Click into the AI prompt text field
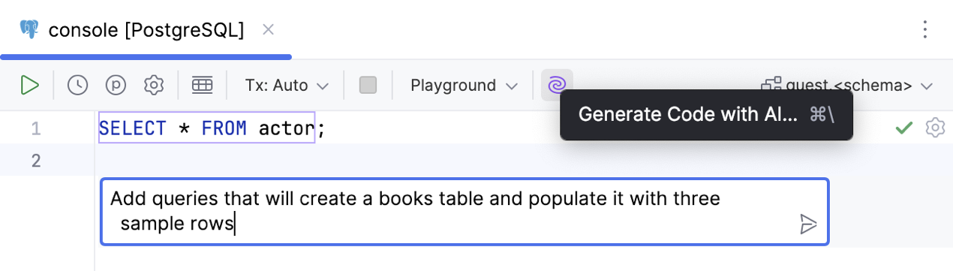This screenshot has height=271, width=953. tap(464, 212)
